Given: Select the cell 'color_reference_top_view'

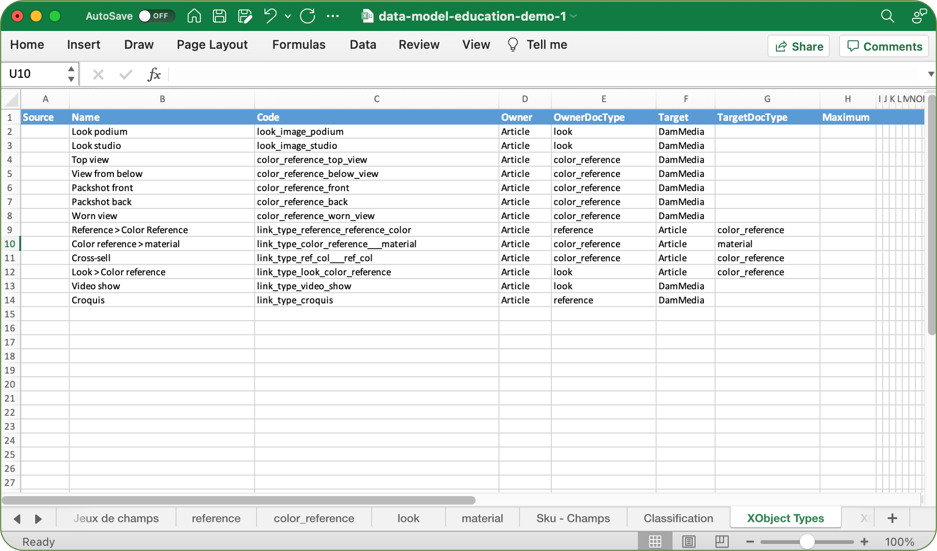Looking at the screenshot, I should (377, 160).
